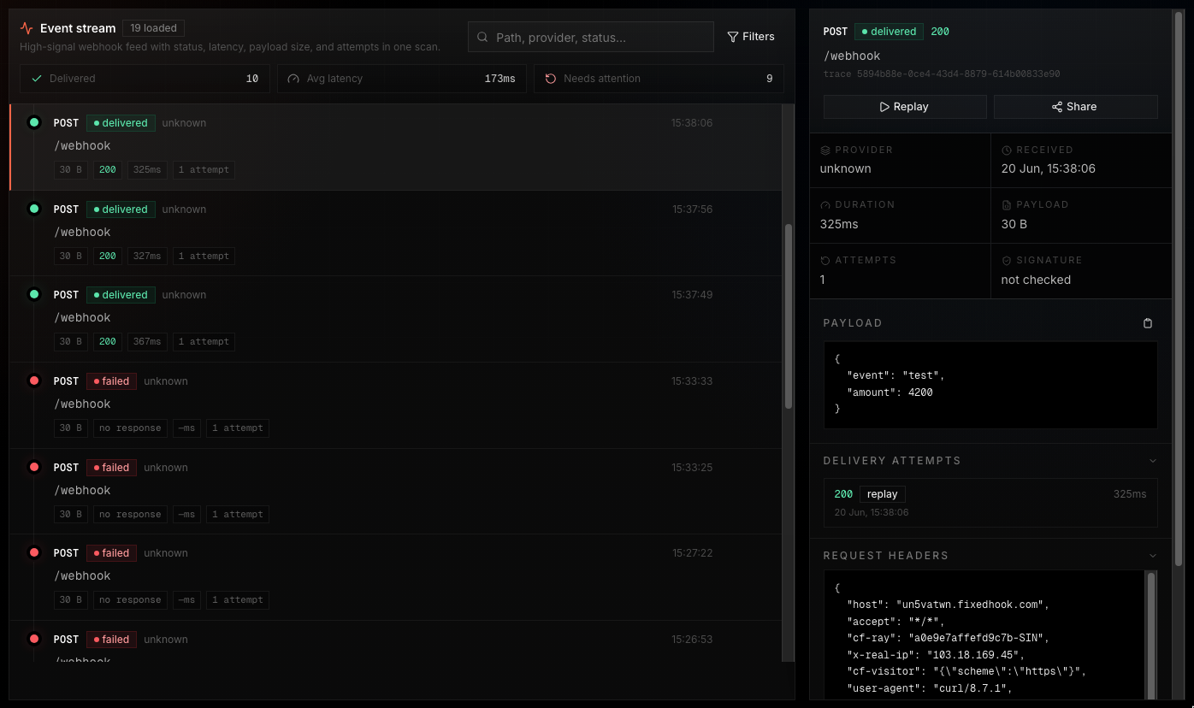1194x708 pixels.
Task: Open the failed event at 15:33:25
Action: coord(395,491)
